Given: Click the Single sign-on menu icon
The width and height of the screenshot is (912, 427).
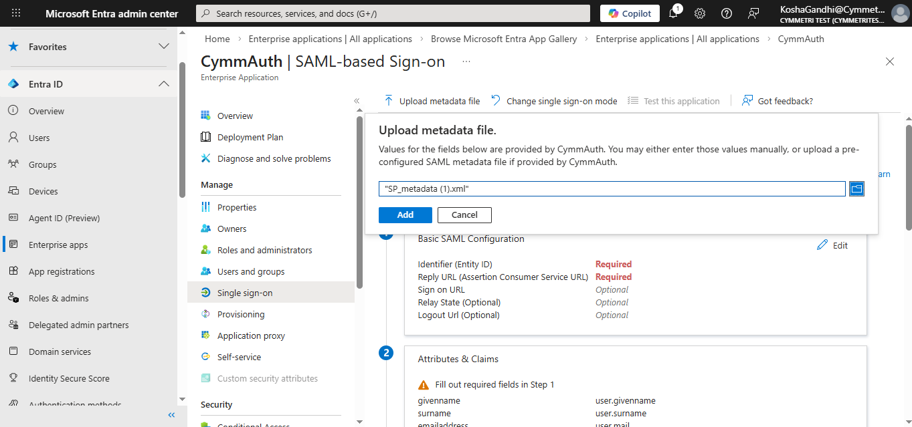Looking at the screenshot, I should (205, 293).
